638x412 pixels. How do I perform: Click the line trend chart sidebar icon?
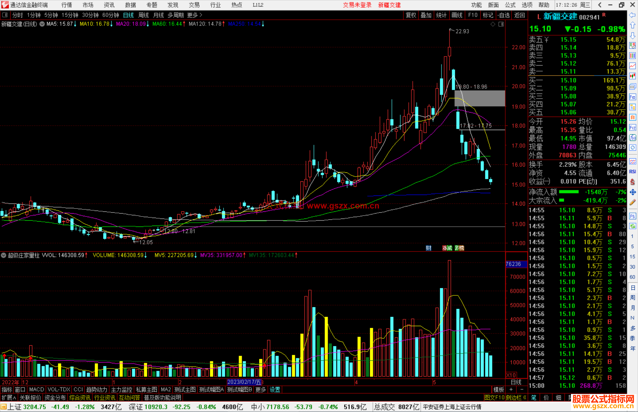point(632,66)
